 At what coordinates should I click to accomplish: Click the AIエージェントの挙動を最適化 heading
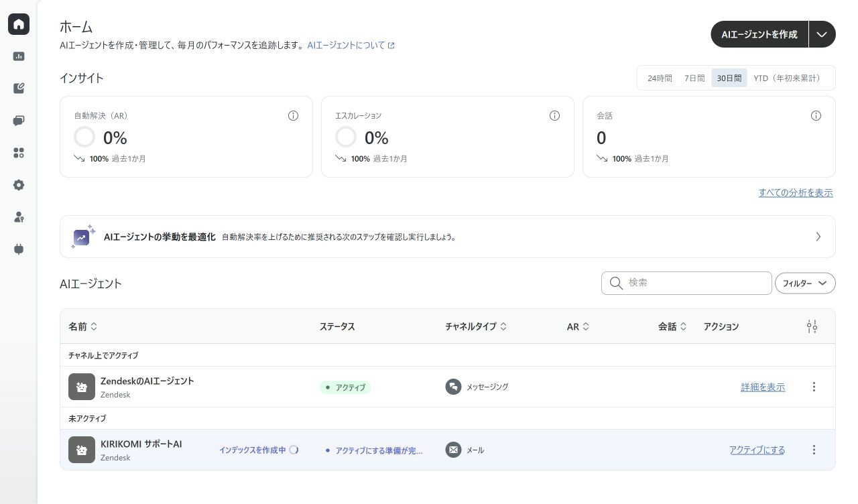click(x=160, y=237)
